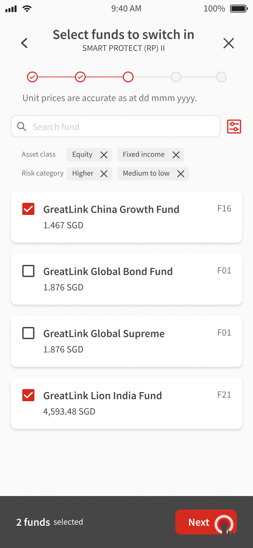Type in the Search fund field
Screen dimensions: 253x548
121,127
